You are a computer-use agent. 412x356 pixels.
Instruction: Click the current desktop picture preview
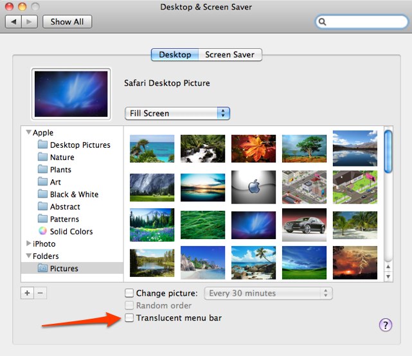(71, 94)
